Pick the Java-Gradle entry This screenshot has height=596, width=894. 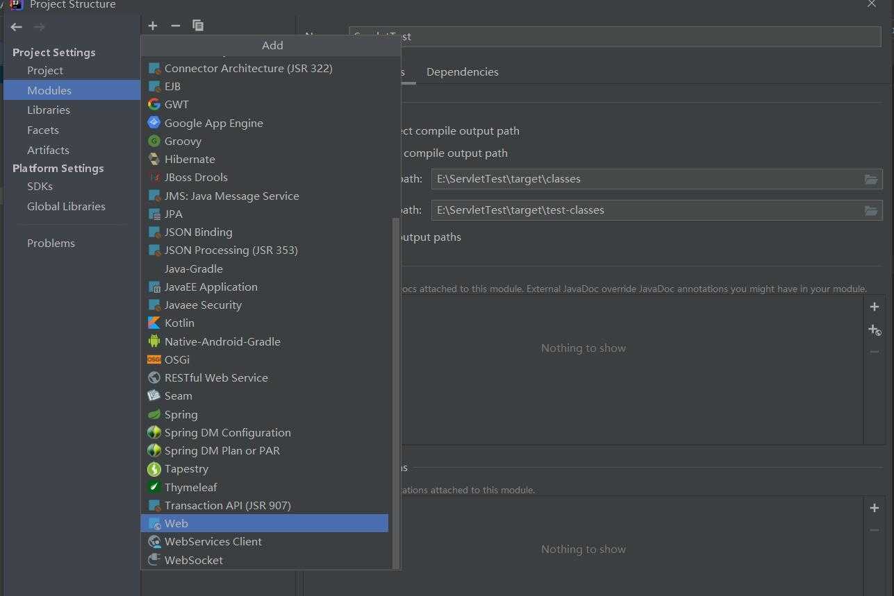pos(265,269)
